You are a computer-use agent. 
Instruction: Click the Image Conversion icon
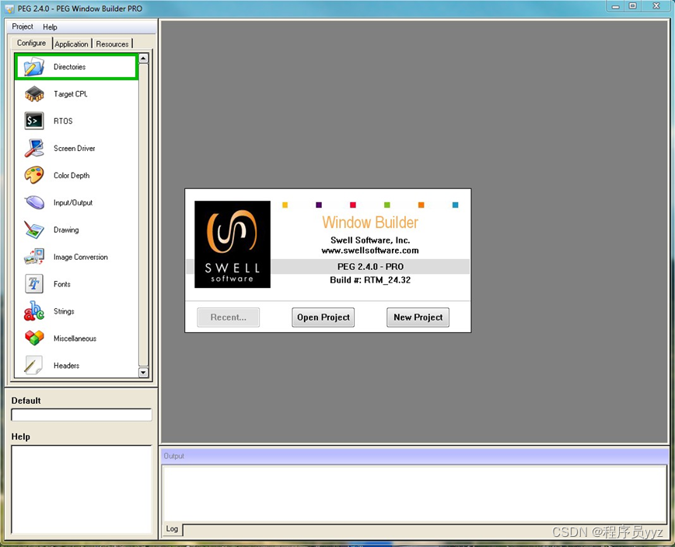click(x=34, y=257)
